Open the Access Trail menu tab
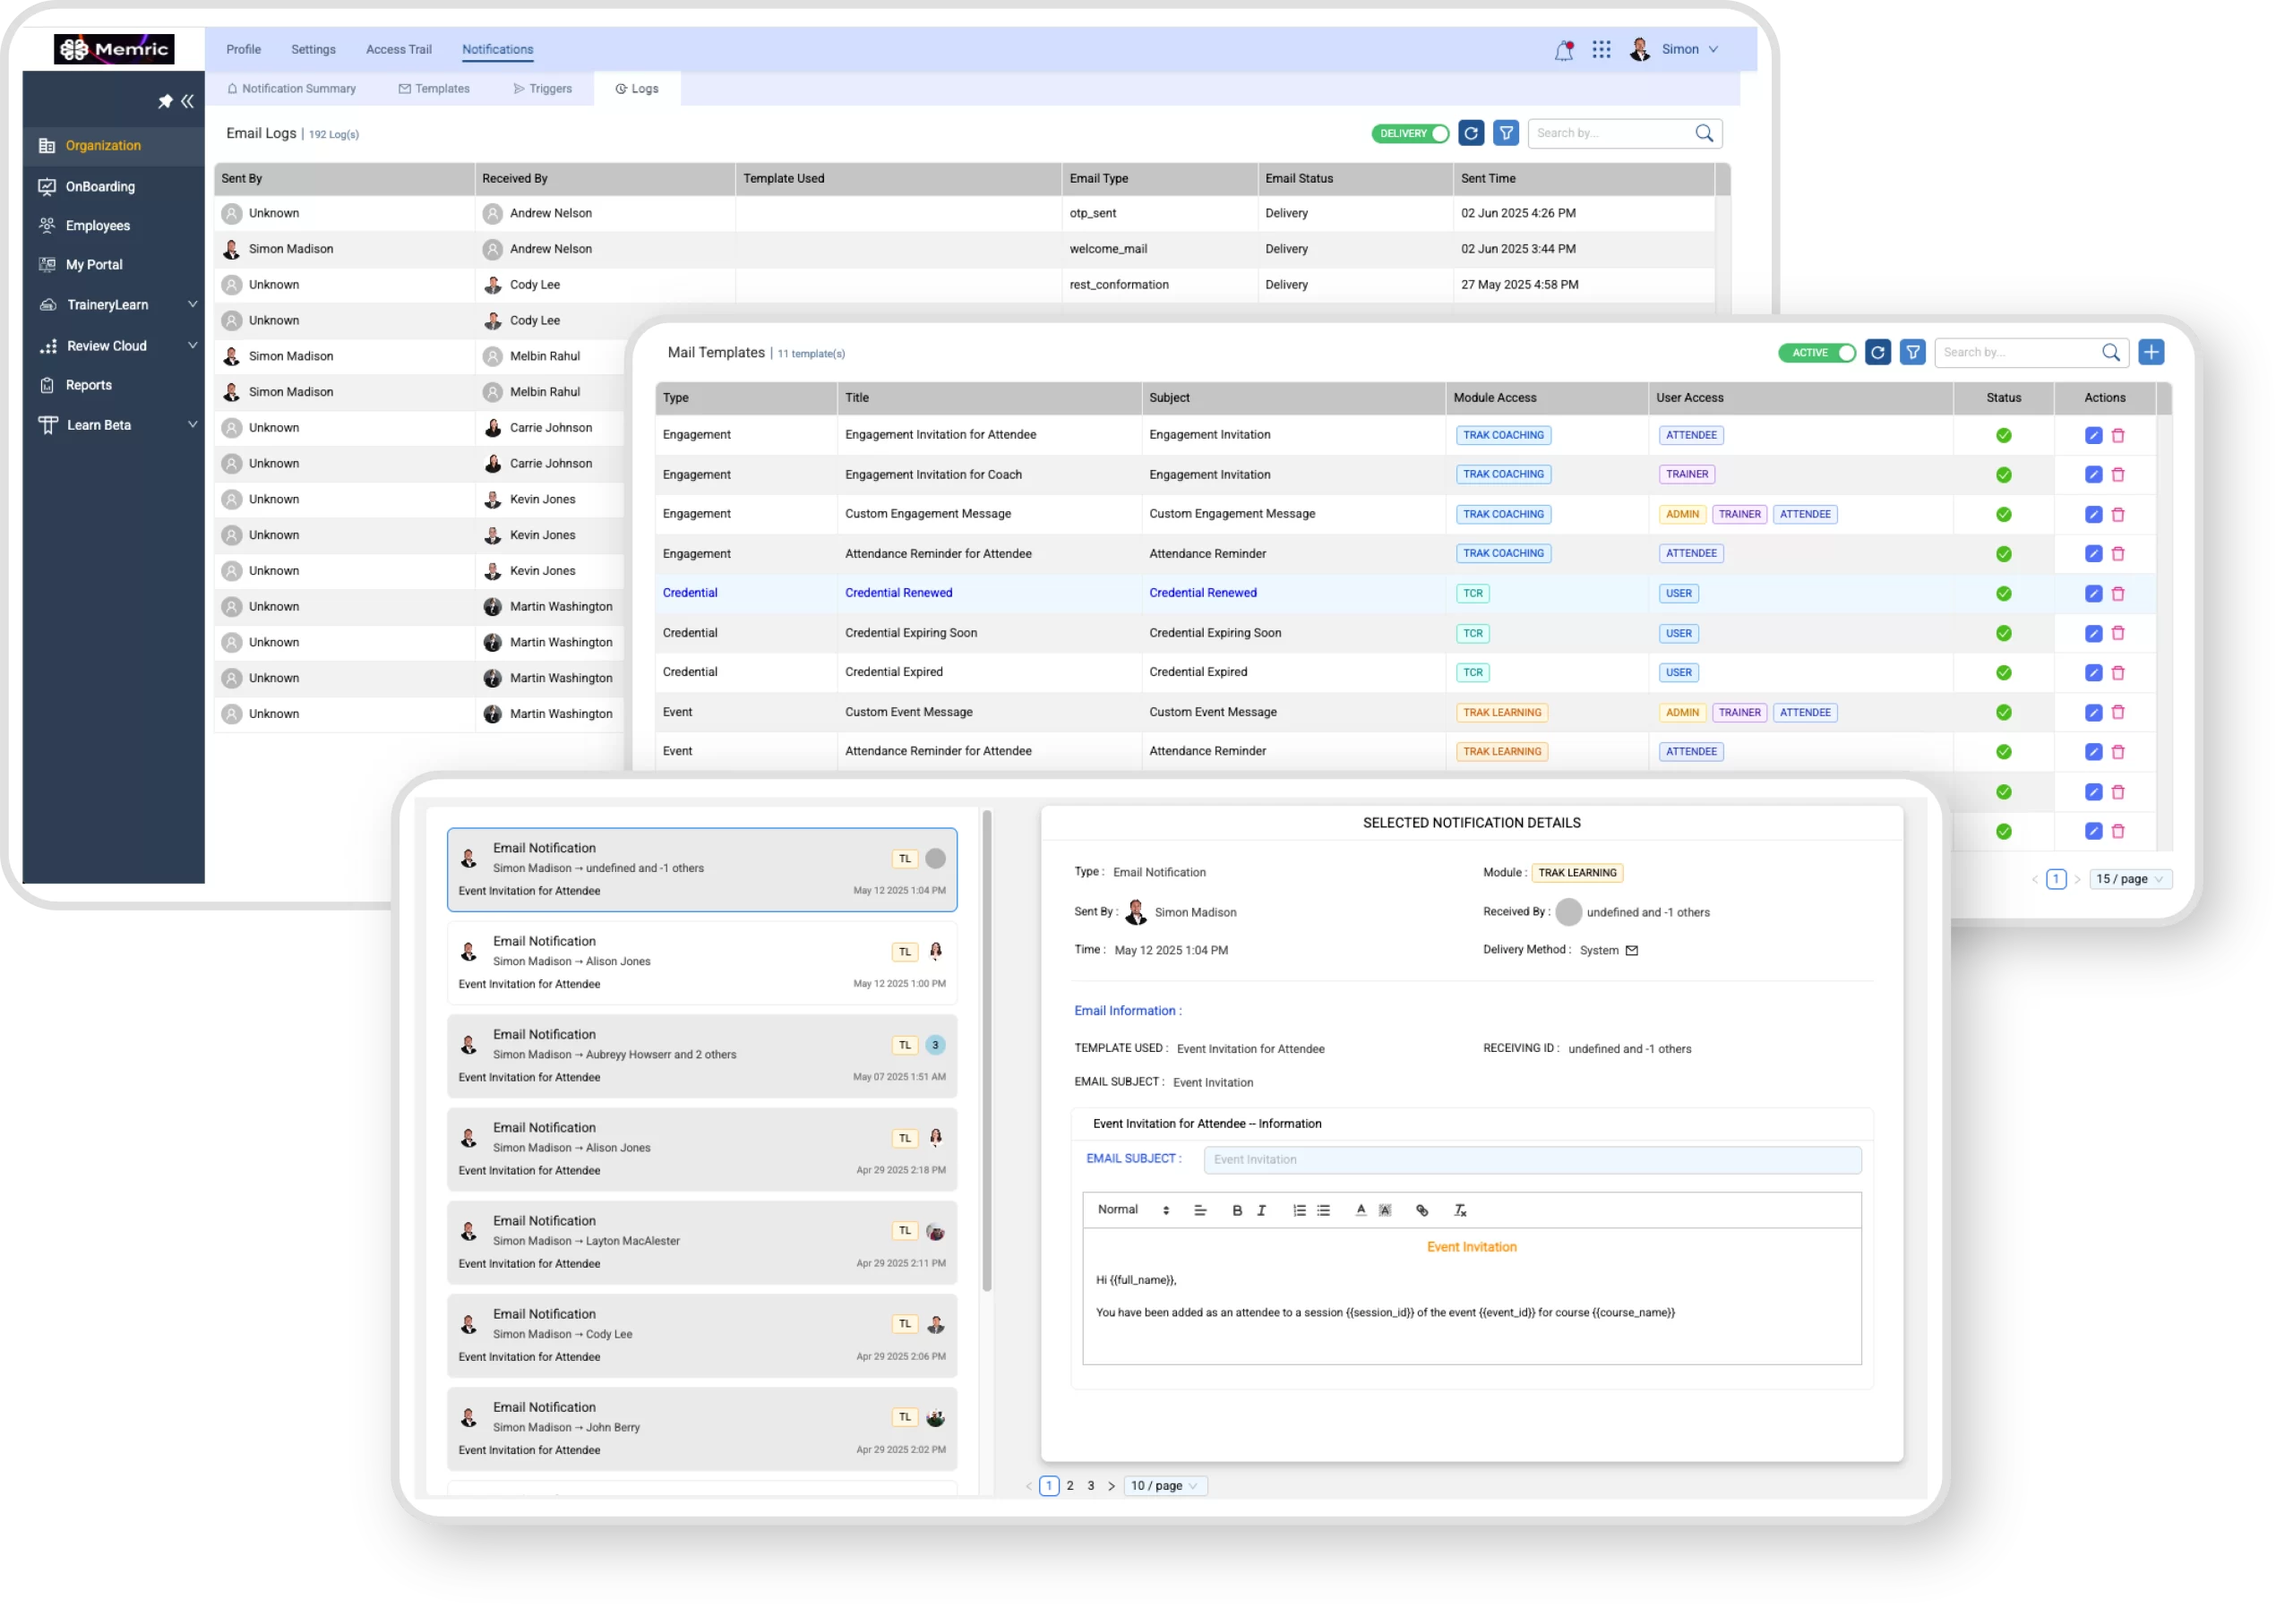The image size is (2293, 1624). (399, 50)
